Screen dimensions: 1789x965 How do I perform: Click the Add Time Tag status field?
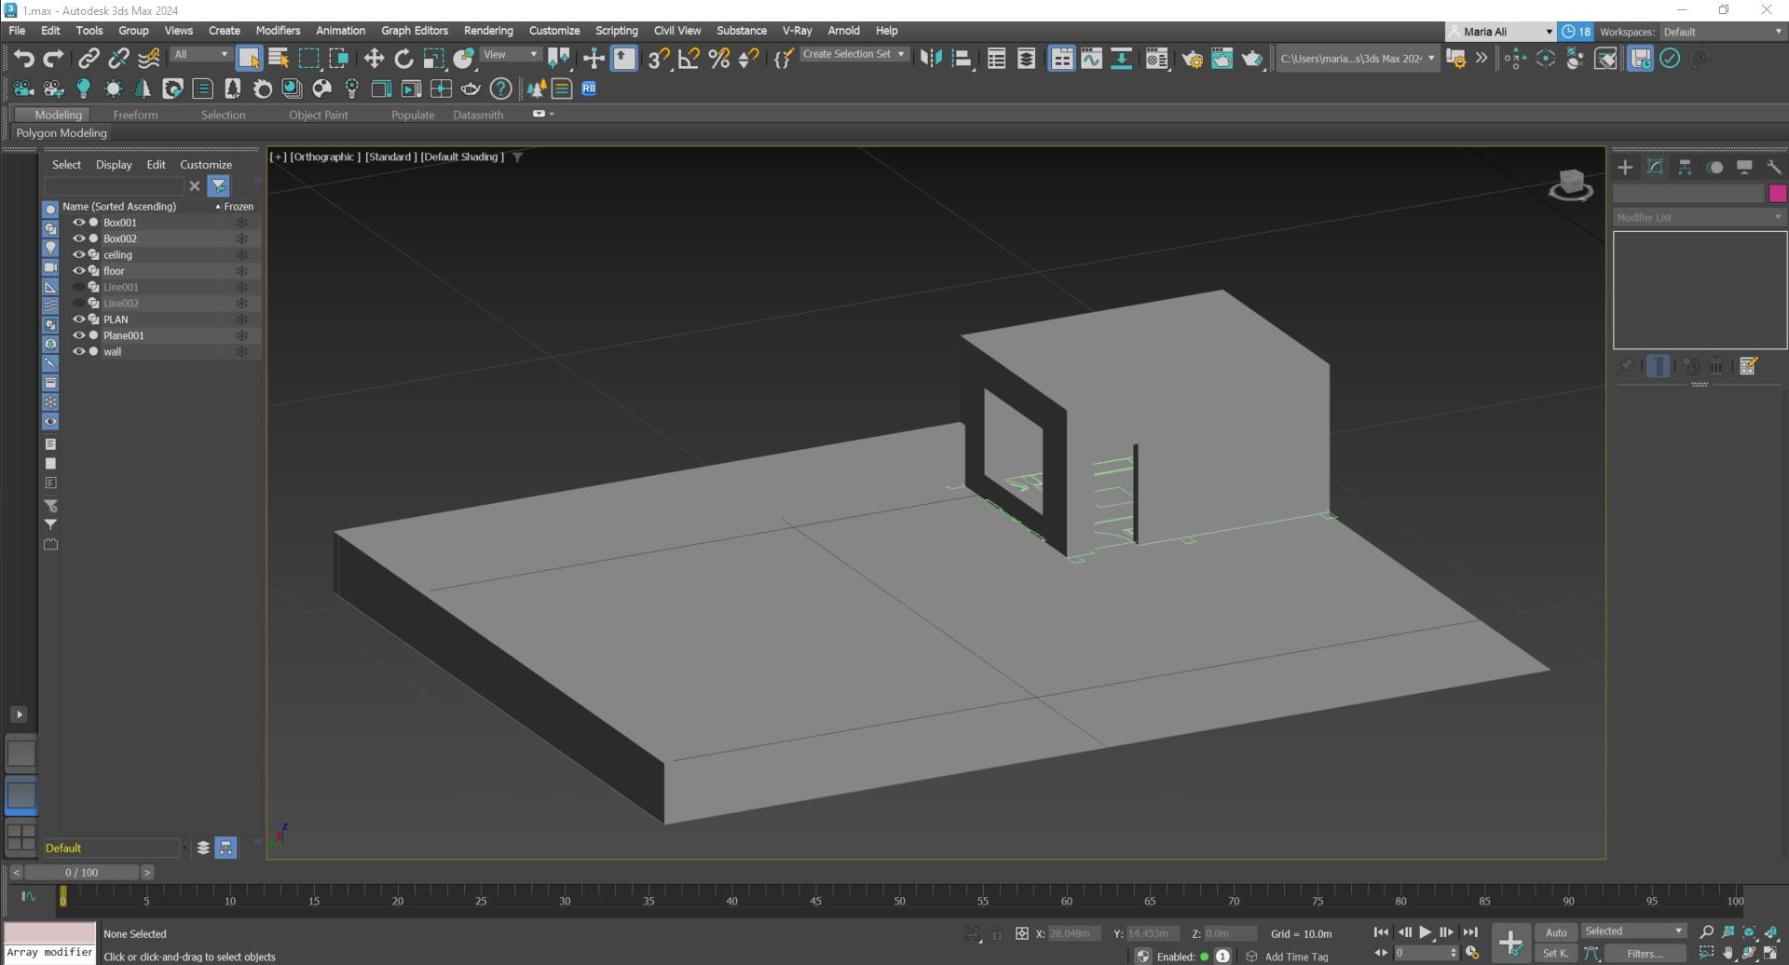click(1296, 957)
